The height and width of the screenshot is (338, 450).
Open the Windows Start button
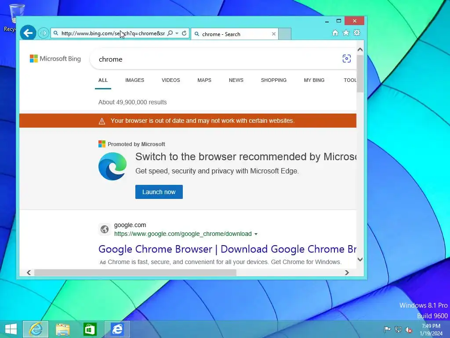click(11, 329)
